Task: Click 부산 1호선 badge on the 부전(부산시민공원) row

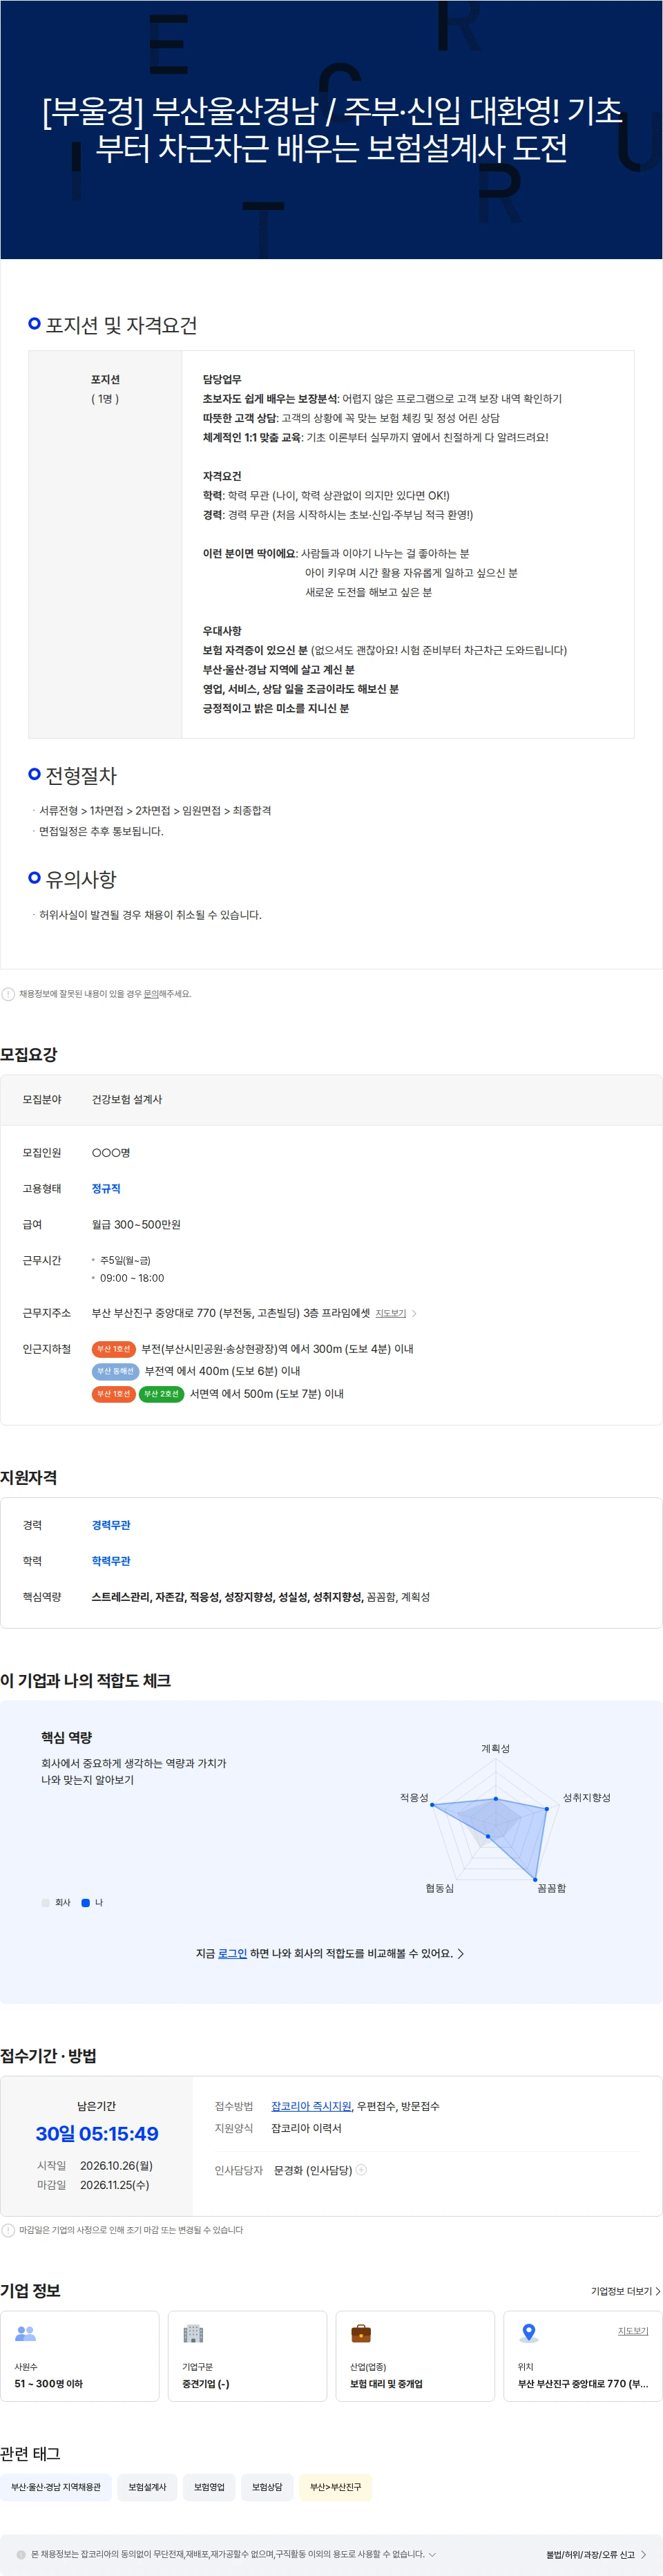Action: [x=113, y=1349]
